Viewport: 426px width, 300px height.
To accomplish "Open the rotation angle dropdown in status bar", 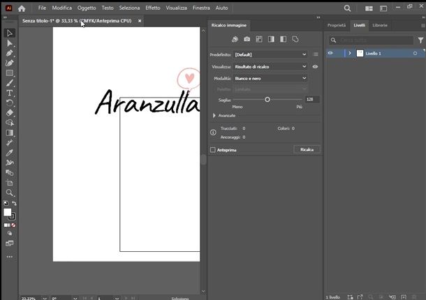I will [x=75, y=298].
